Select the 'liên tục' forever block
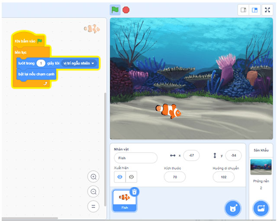 click(x=20, y=52)
